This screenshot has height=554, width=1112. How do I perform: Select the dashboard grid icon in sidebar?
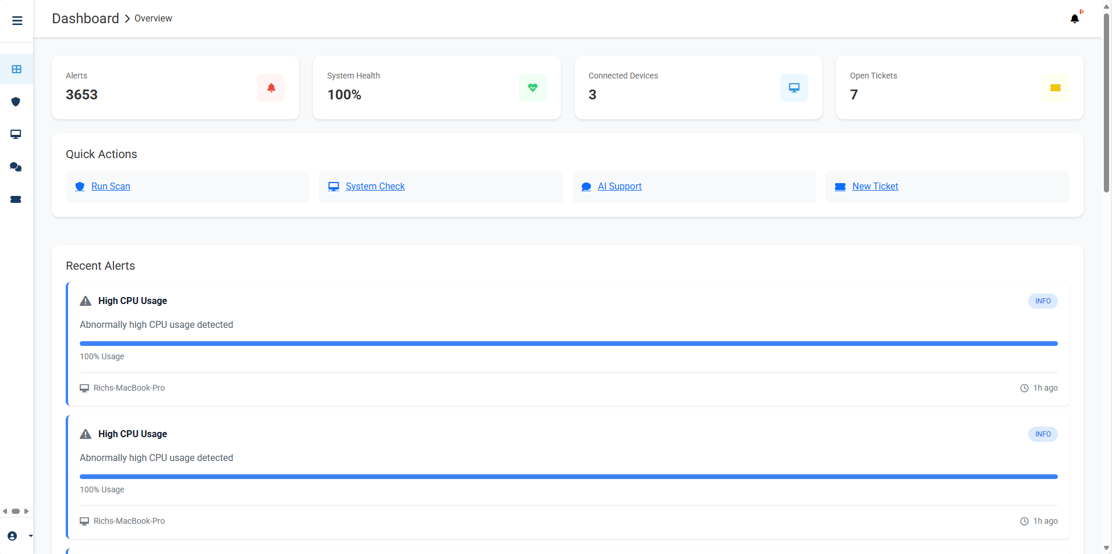16,69
